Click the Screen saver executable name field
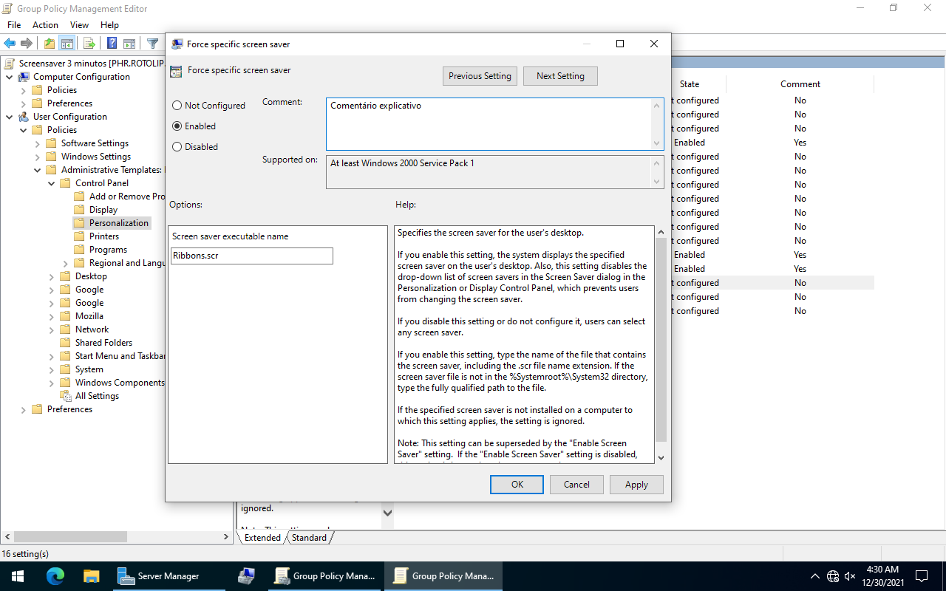 (252, 256)
